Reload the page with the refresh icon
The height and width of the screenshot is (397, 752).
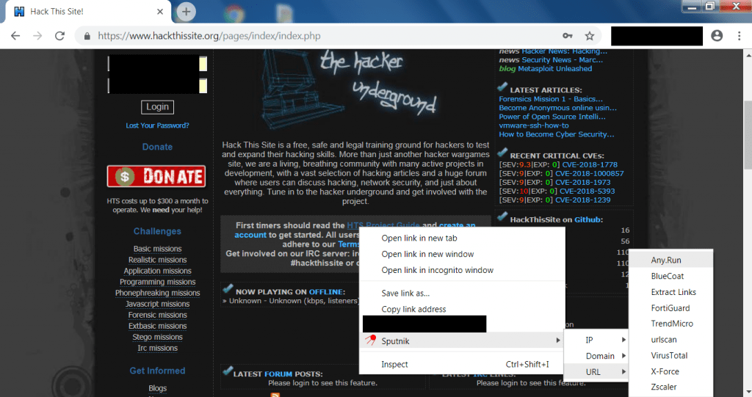tap(59, 36)
